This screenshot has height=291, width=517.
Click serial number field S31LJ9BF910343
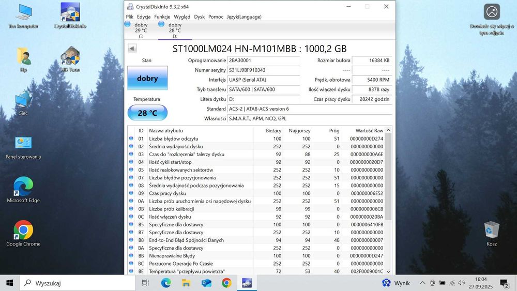tap(264, 70)
